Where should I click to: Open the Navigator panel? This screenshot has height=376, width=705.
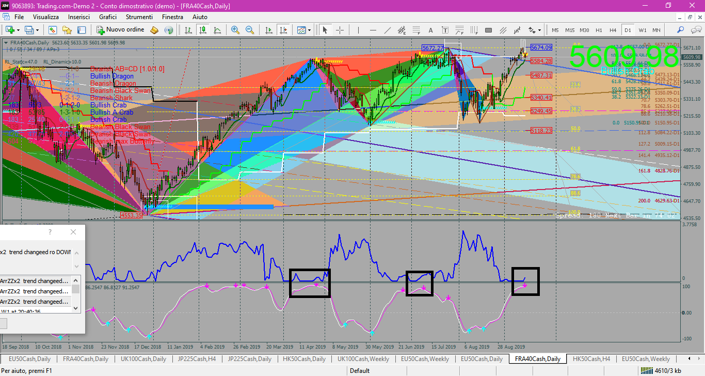[x=67, y=30]
